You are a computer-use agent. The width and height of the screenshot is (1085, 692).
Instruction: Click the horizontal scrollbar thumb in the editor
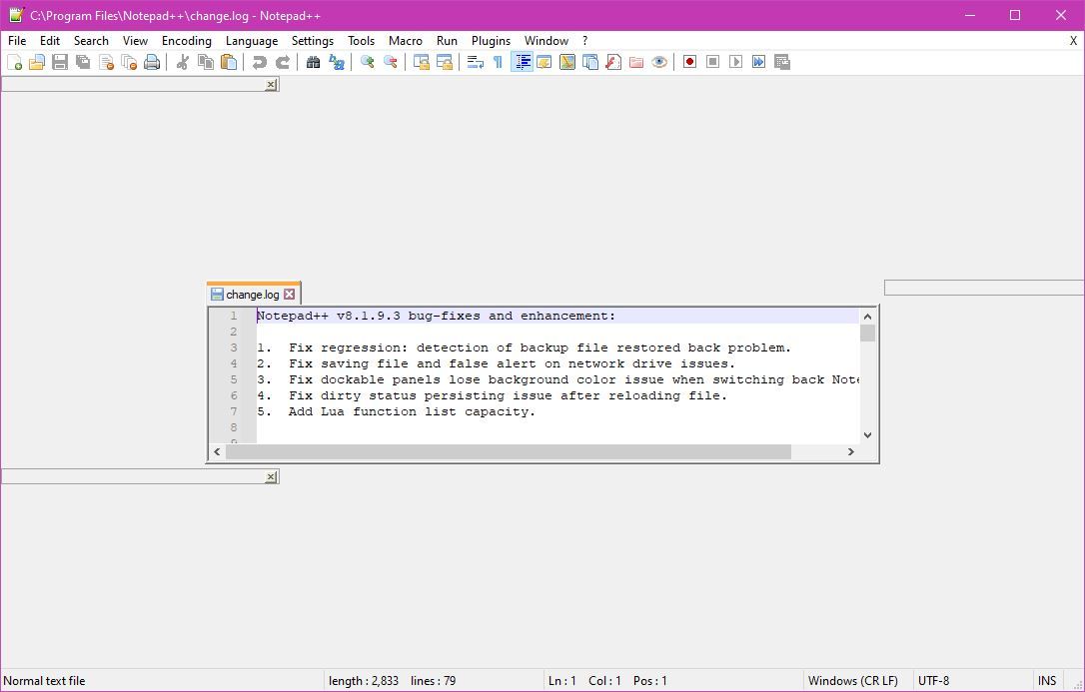tap(508, 452)
